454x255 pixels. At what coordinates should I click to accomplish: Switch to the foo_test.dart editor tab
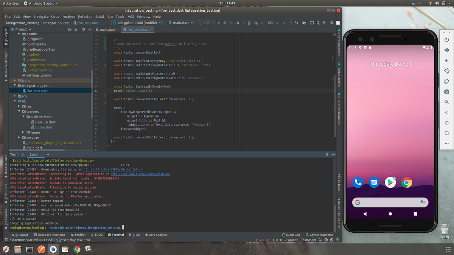pyautogui.click(x=137, y=29)
